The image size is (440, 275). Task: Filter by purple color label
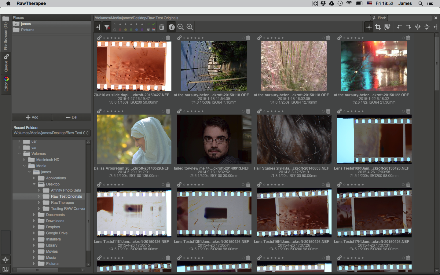pos(142,30)
